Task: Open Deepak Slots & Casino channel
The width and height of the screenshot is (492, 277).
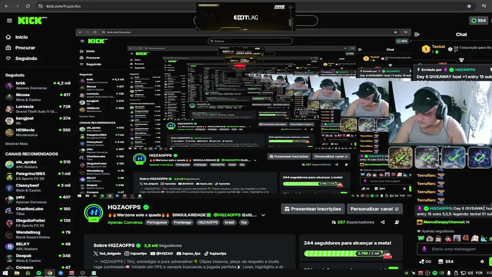Action: pos(38,258)
